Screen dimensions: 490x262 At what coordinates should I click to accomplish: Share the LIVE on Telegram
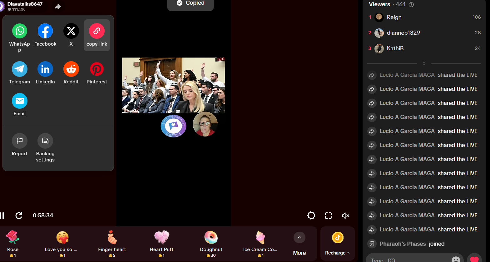coord(20,69)
